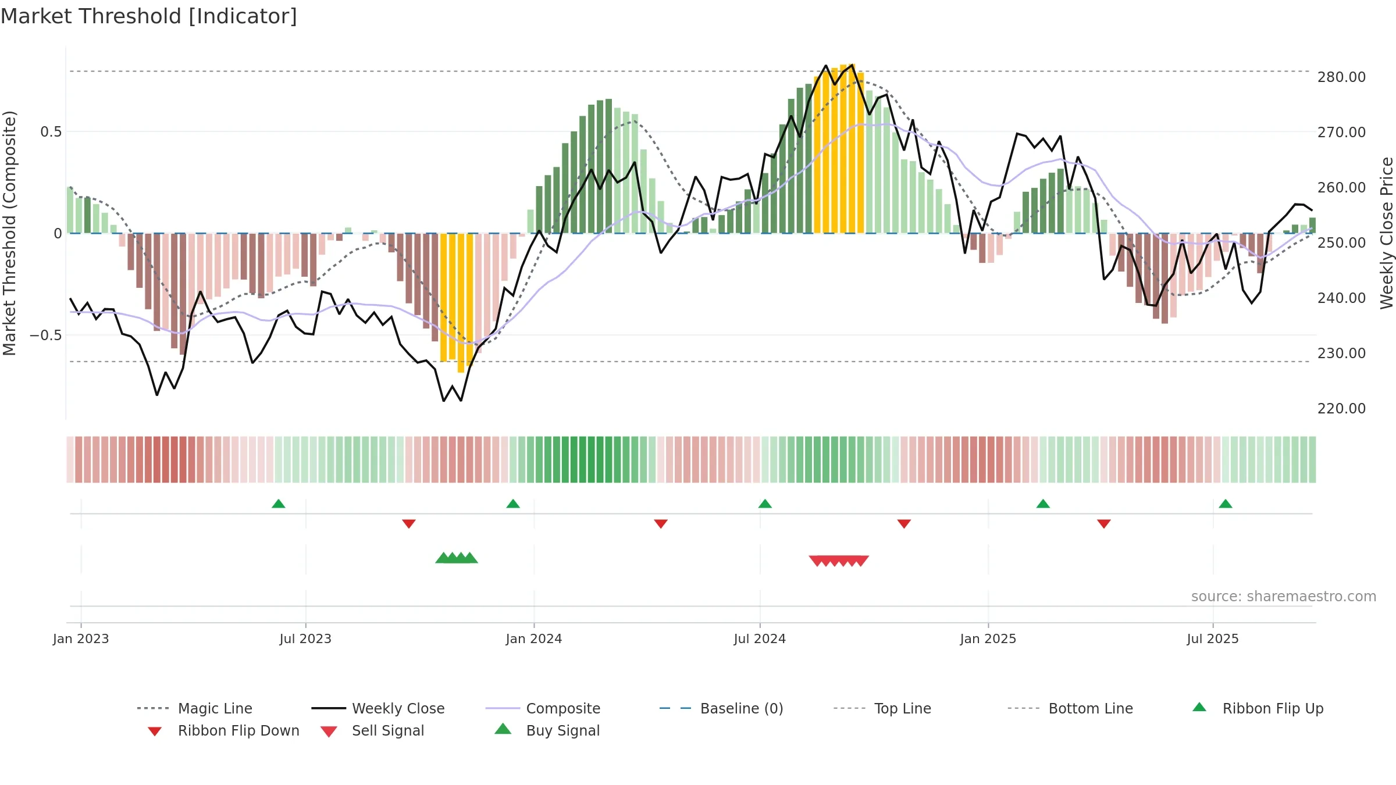Viewport: 1396px width, 785px height.
Task: Click the Jul 2023 x-axis label
Action: 305,638
